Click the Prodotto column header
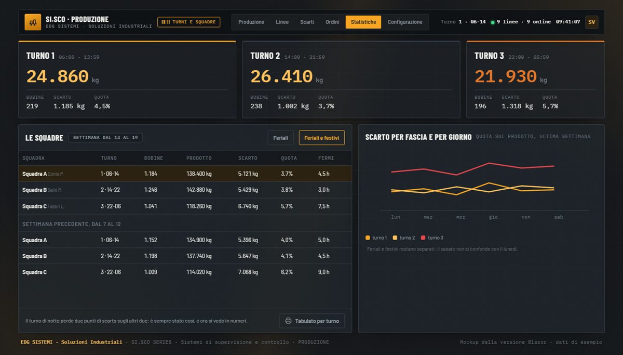The width and height of the screenshot is (623, 355). [x=199, y=158]
